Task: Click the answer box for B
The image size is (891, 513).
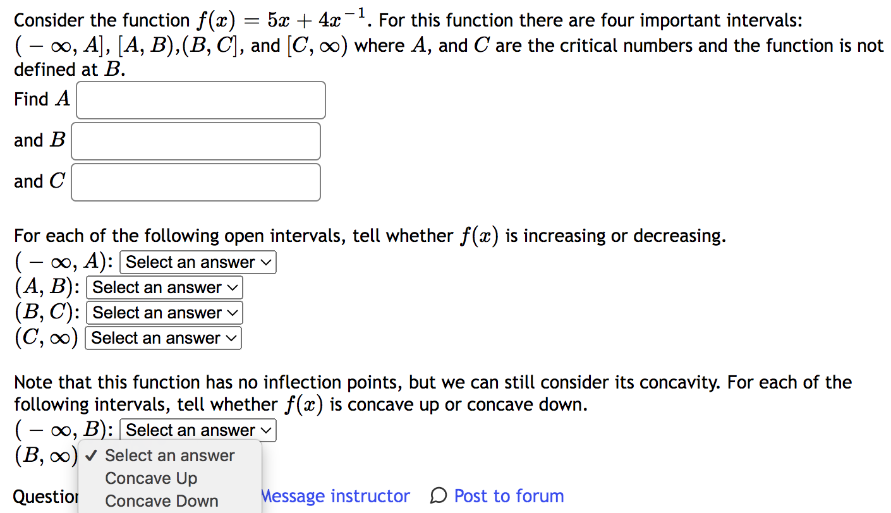Action: (195, 141)
